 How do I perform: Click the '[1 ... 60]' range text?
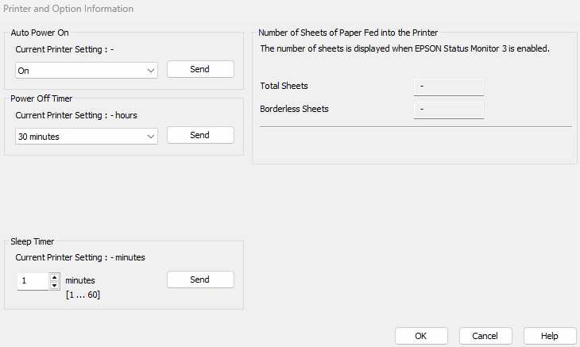(83, 295)
